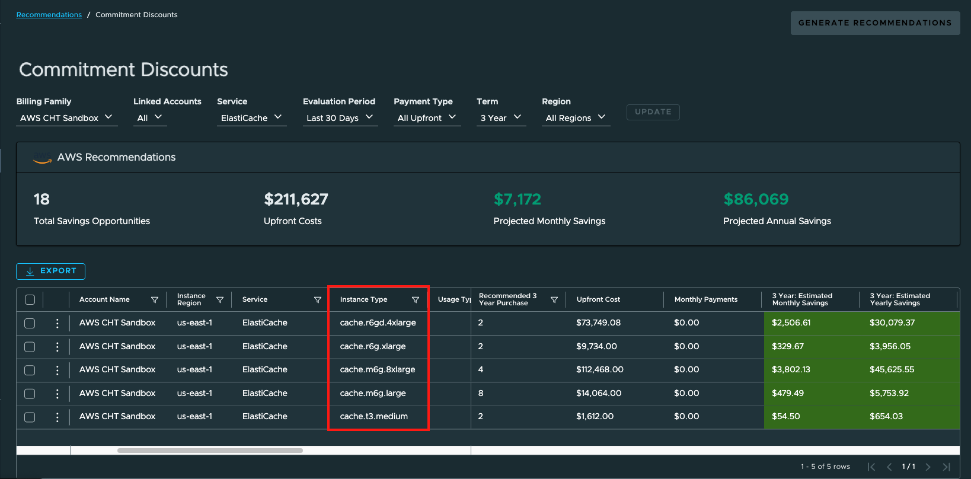Open row actions menu for cache.r6gd.4xlarge

coord(57,323)
